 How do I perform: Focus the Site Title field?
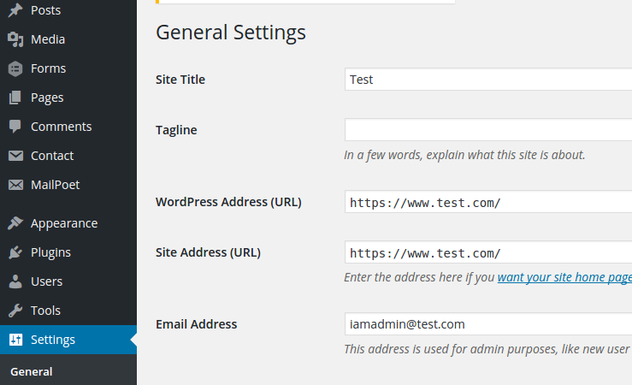click(x=487, y=80)
